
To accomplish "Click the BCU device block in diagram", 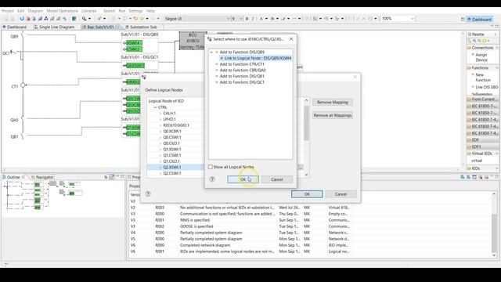I will tap(193, 41).
